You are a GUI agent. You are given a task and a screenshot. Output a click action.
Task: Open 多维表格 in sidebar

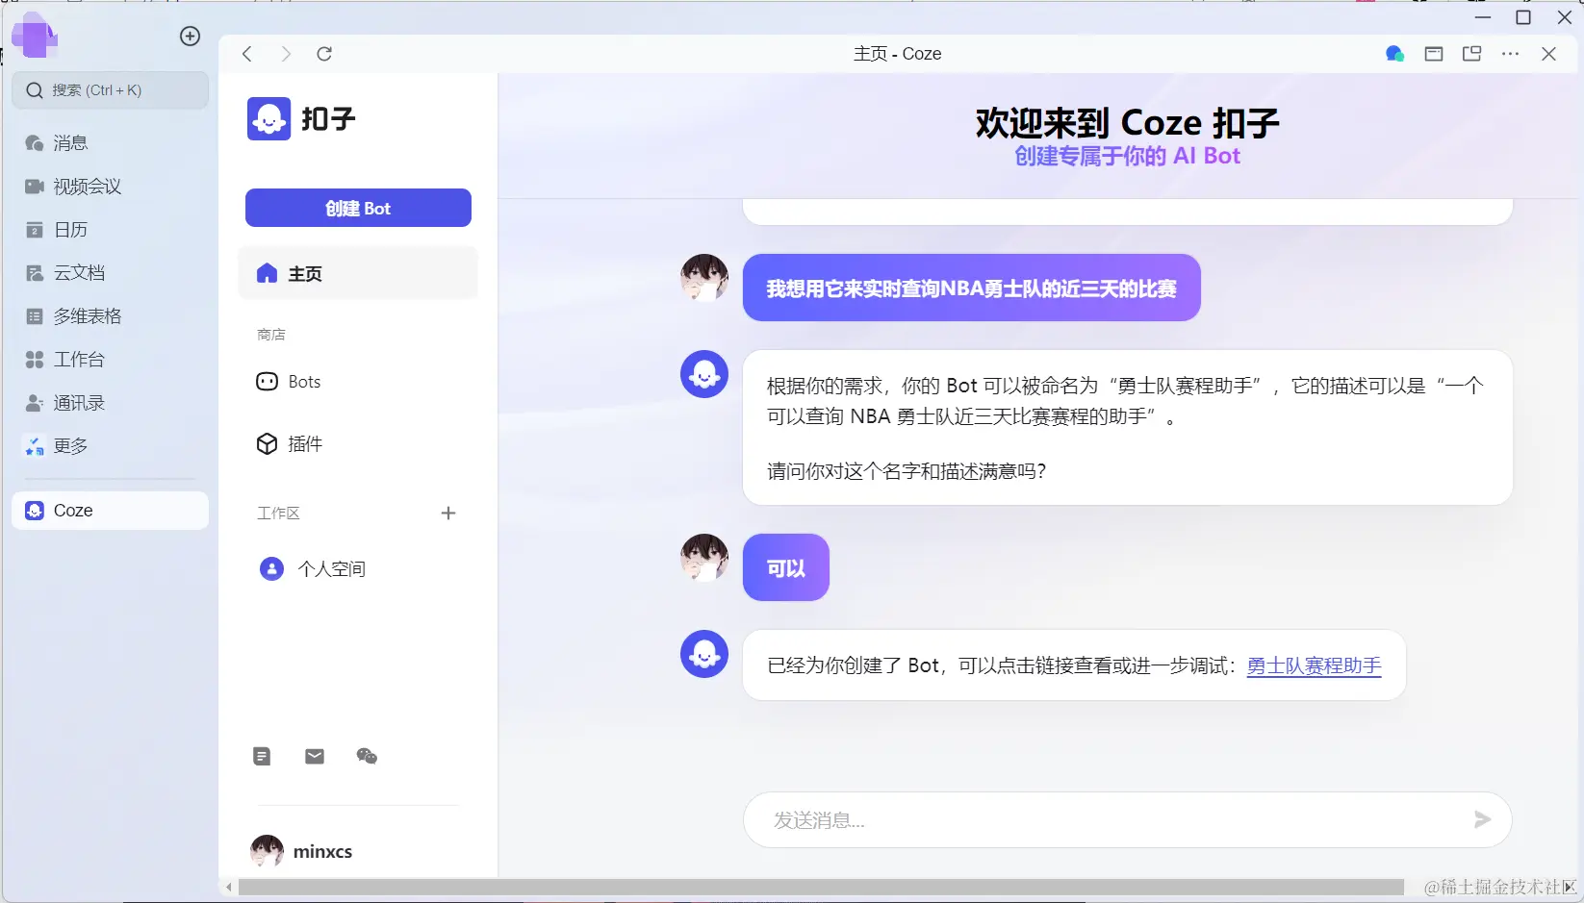pos(110,316)
